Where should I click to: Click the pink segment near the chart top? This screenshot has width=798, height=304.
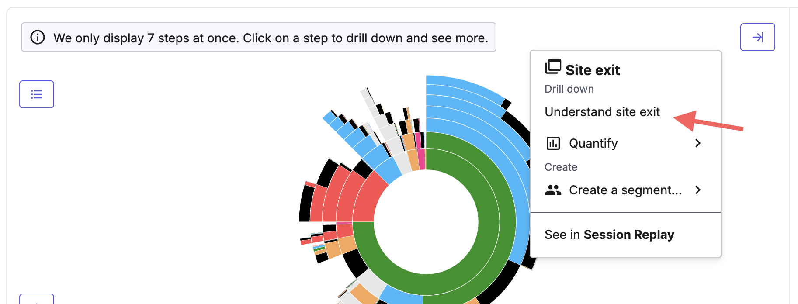422,159
